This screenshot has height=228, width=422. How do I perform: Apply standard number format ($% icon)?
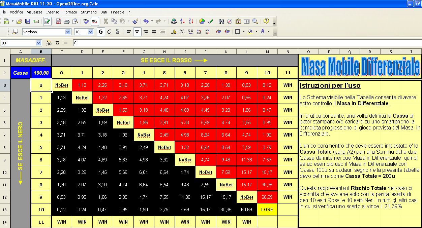190,32
